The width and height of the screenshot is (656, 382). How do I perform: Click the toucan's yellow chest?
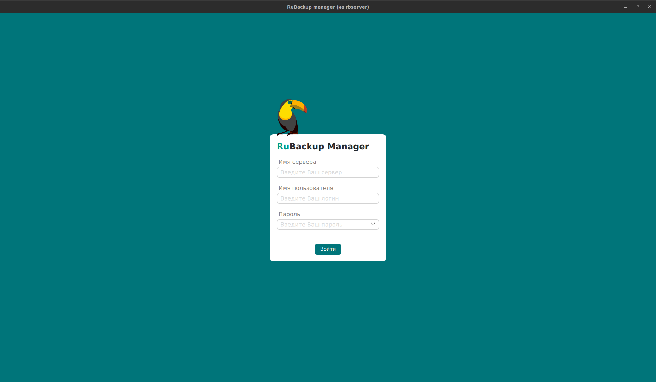click(x=285, y=112)
